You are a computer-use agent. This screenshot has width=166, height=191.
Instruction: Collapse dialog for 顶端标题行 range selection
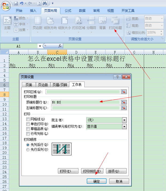pyautogui.click(x=124, y=102)
